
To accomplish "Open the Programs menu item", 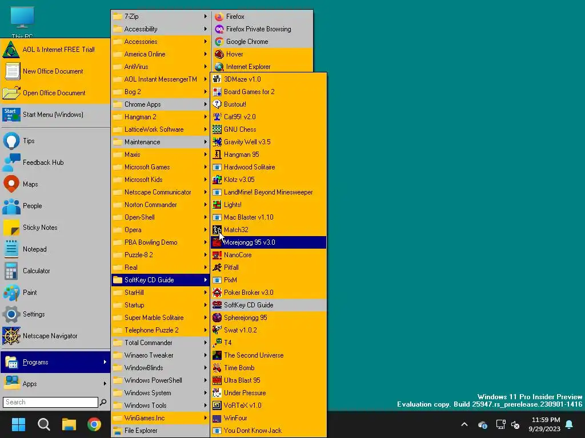I will [55, 362].
